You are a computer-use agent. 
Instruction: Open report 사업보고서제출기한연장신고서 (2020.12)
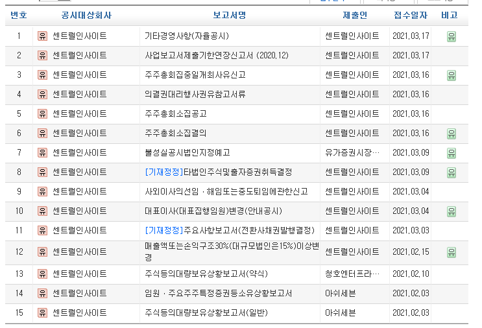(217, 56)
